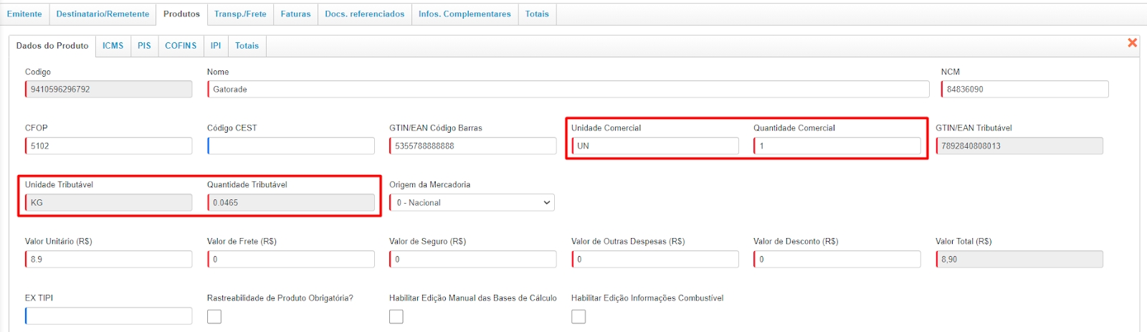Screen dimensions: 1147x332
Task: Click the Valor Unitário (R$) label
Action: [x=59, y=241]
